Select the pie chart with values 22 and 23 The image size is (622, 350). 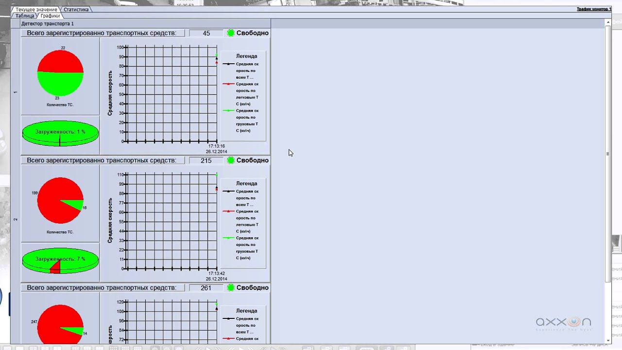[60, 73]
